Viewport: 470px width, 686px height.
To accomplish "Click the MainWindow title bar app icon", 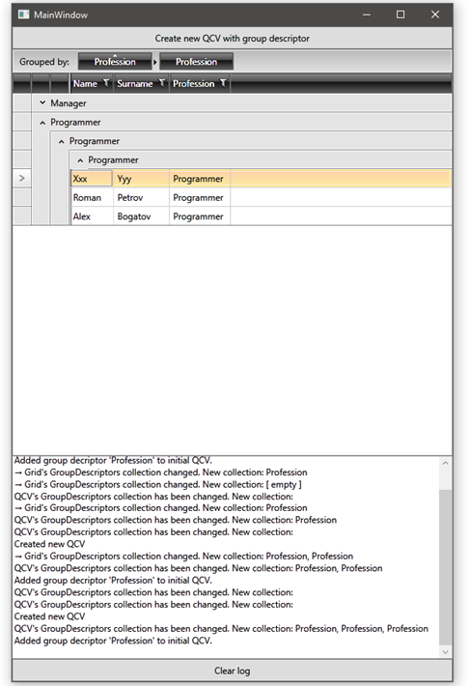I will point(23,14).
